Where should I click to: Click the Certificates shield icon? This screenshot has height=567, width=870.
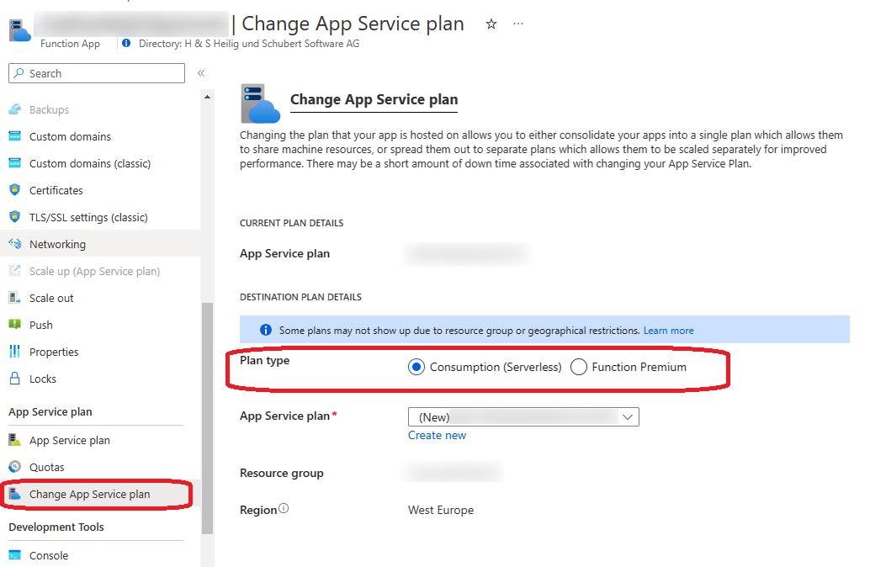tap(15, 190)
